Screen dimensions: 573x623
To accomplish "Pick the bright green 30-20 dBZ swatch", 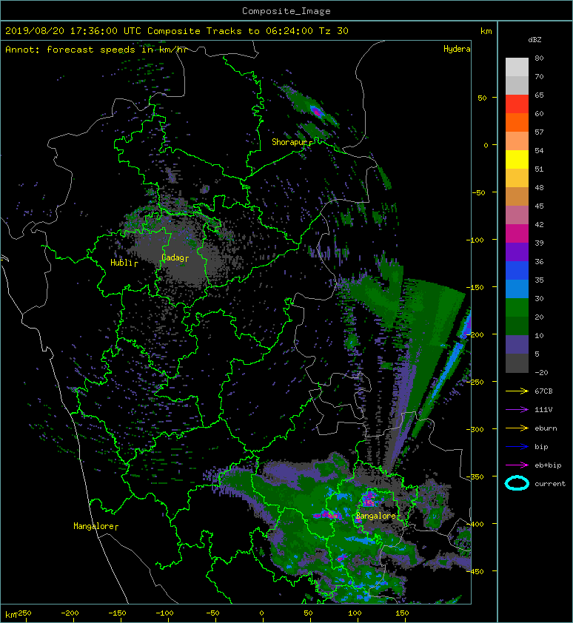I will (517, 307).
